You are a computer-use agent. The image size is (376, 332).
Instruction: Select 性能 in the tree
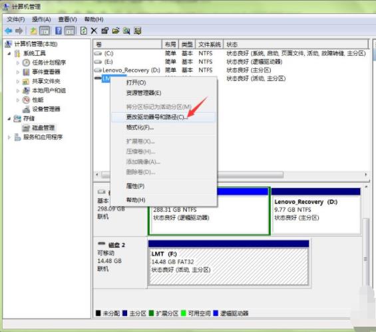pyautogui.click(x=38, y=100)
